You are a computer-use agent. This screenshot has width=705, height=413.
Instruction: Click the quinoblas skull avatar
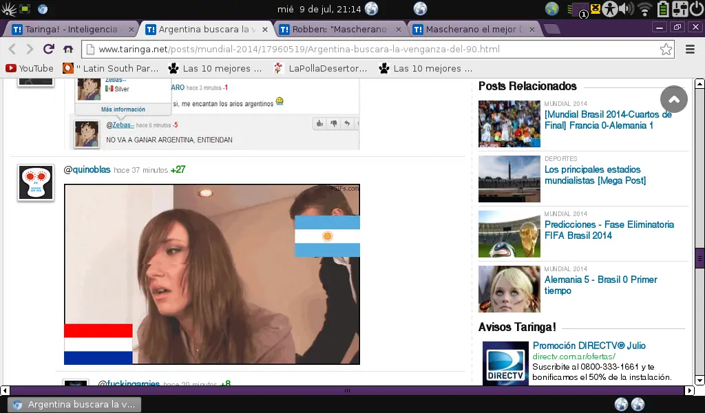point(36,182)
